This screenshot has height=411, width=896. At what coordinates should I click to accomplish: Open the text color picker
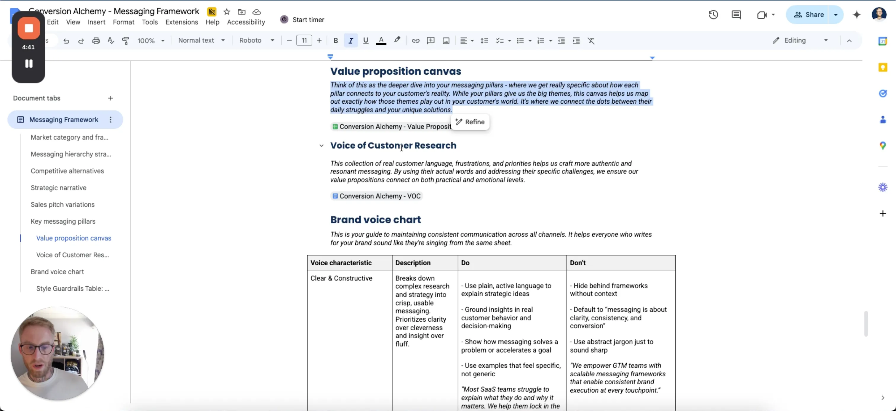381,41
